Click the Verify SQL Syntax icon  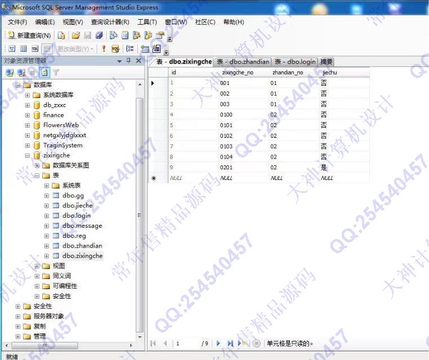pos(115,48)
